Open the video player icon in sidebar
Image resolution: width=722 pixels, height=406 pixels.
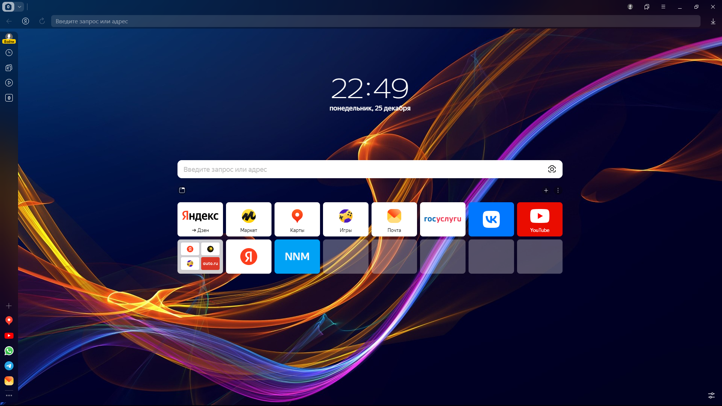click(9, 83)
